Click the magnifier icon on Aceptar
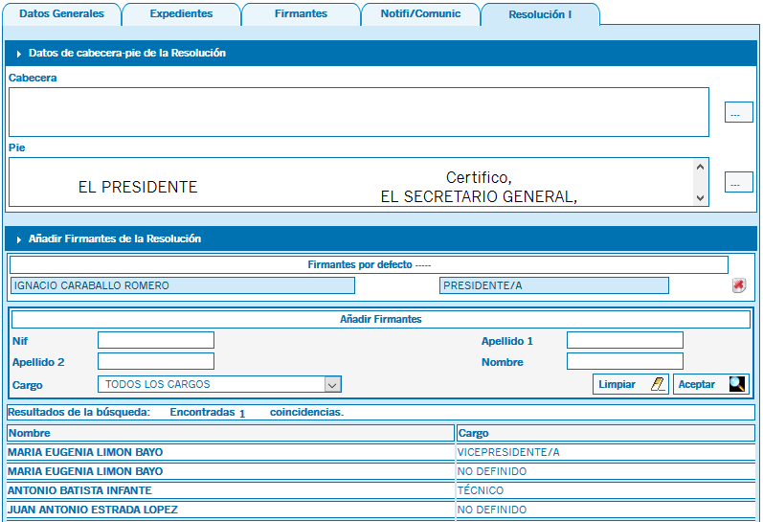Viewport: 763px width, 522px height. [737, 384]
